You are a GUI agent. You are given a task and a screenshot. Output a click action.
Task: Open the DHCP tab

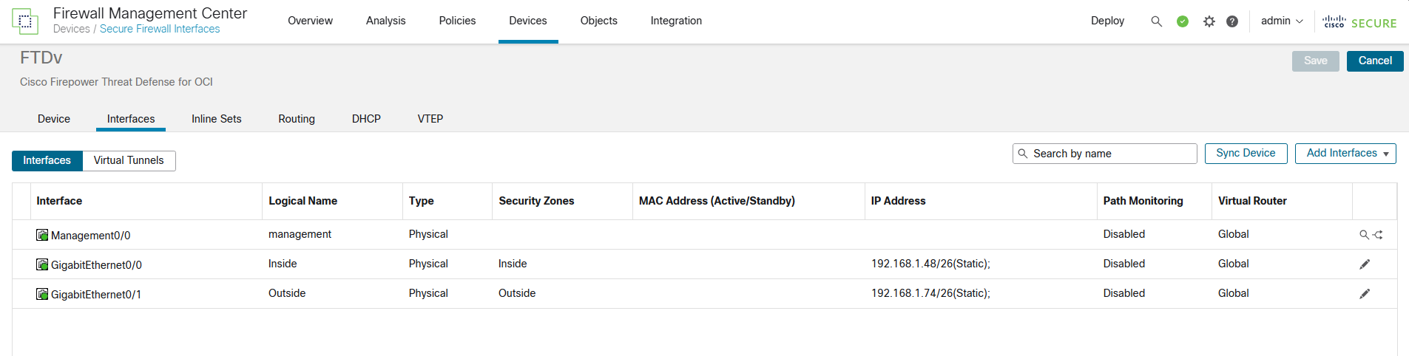[x=366, y=119]
